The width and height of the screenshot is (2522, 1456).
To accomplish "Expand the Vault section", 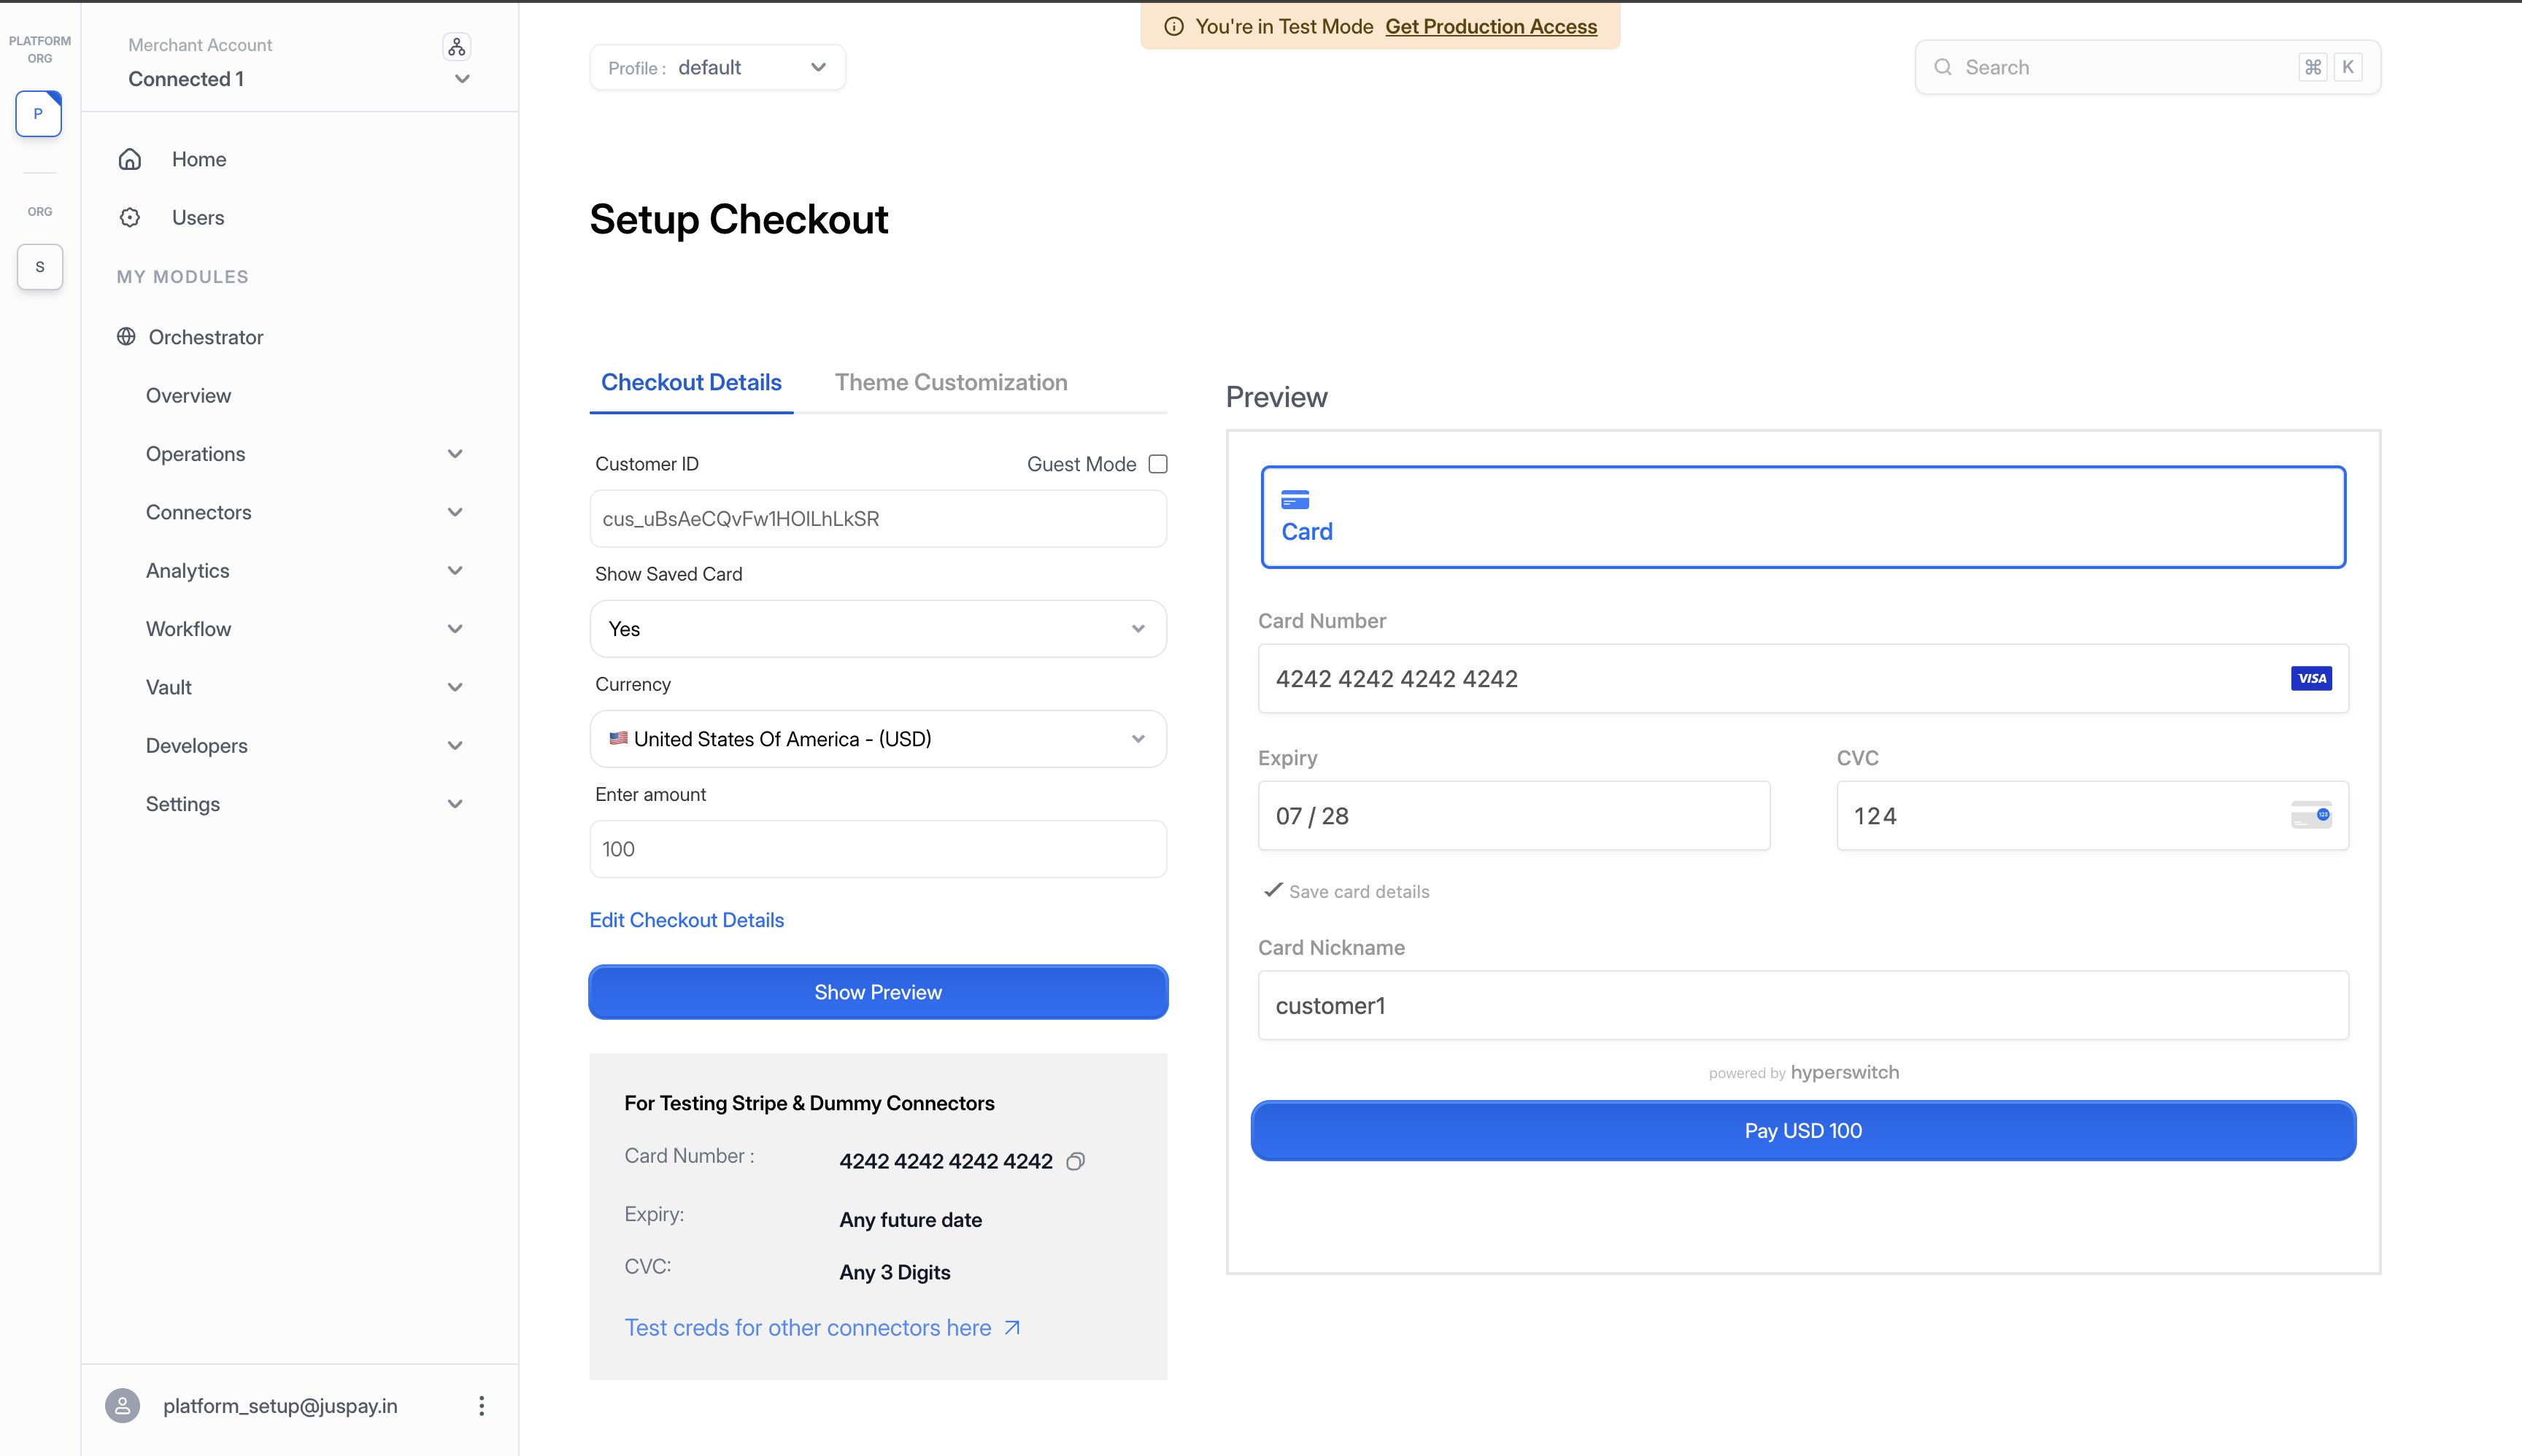I will coord(454,687).
